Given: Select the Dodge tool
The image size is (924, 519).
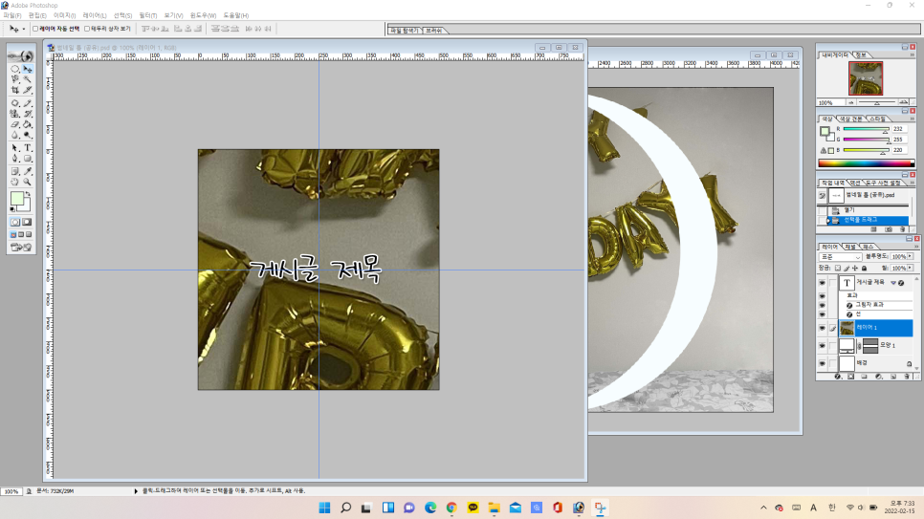Looking at the screenshot, I should [x=27, y=135].
